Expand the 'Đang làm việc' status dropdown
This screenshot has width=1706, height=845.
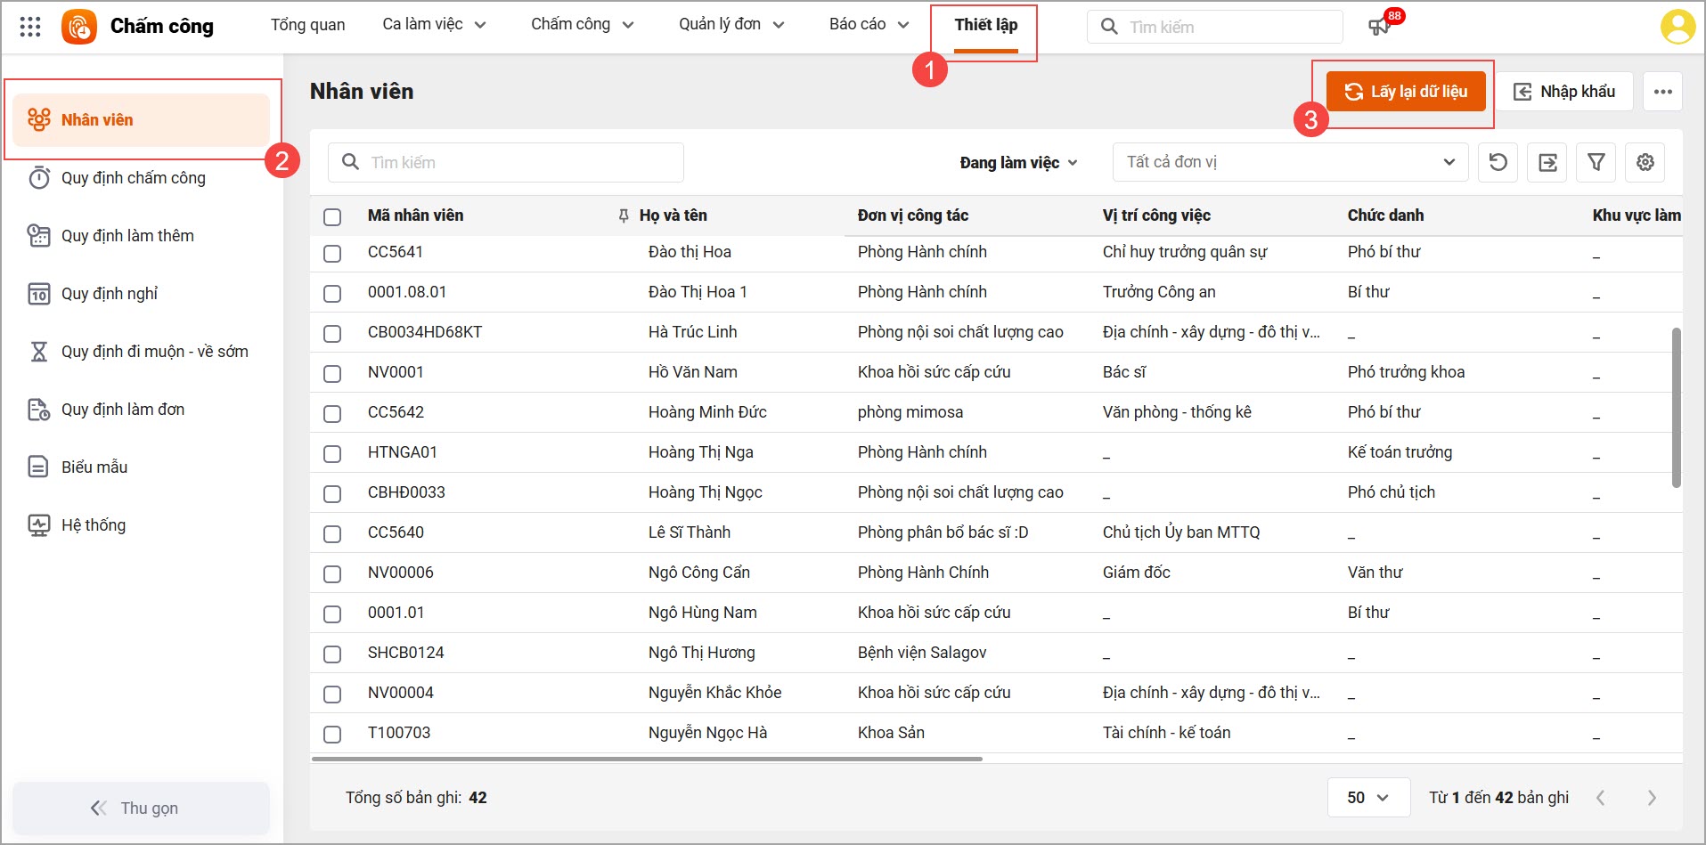pyautogui.click(x=1018, y=163)
